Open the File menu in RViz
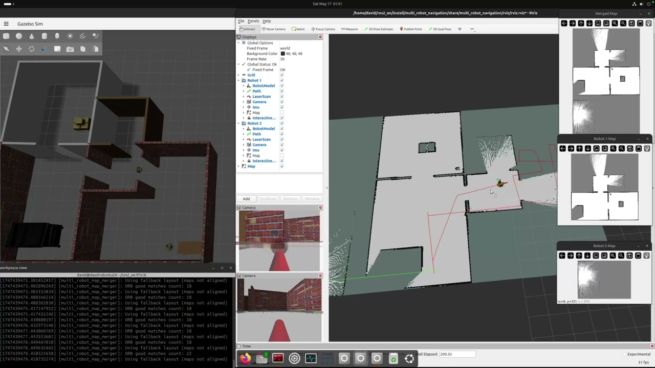 click(x=241, y=21)
